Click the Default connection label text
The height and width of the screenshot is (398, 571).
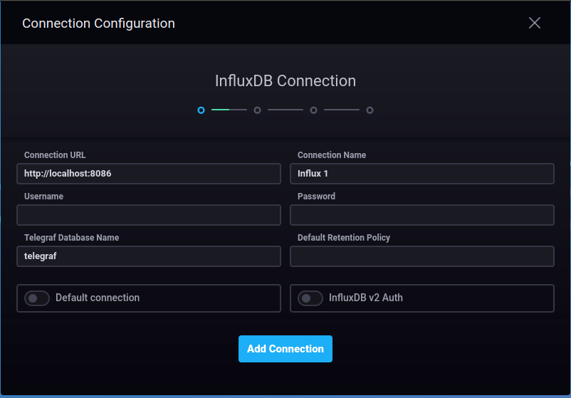click(x=98, y=298)
